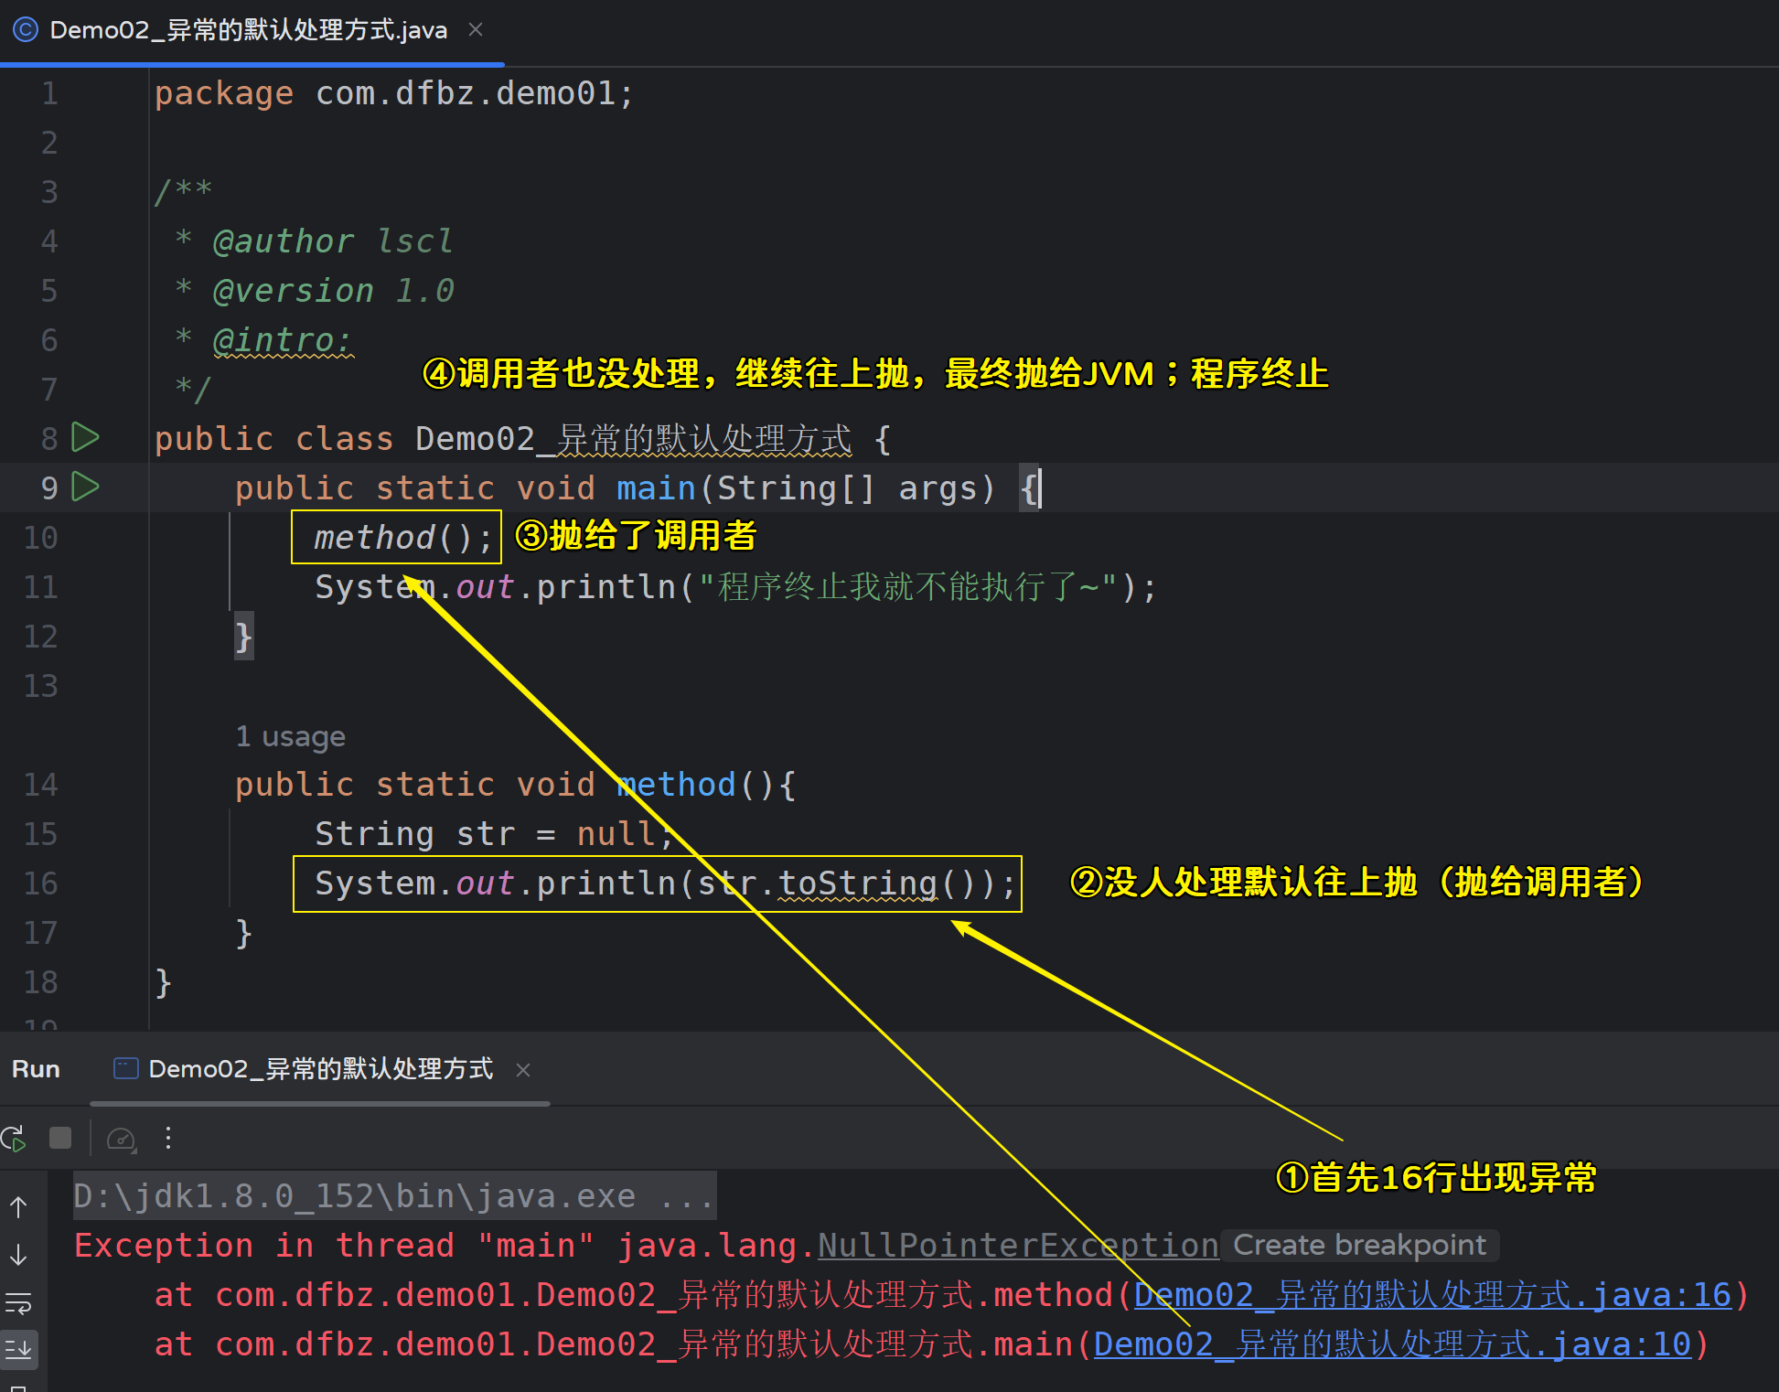Open the profiler gauge dropdown
The image size is (1779, 1392).
pyautogui.click(x=122, y=1139)
